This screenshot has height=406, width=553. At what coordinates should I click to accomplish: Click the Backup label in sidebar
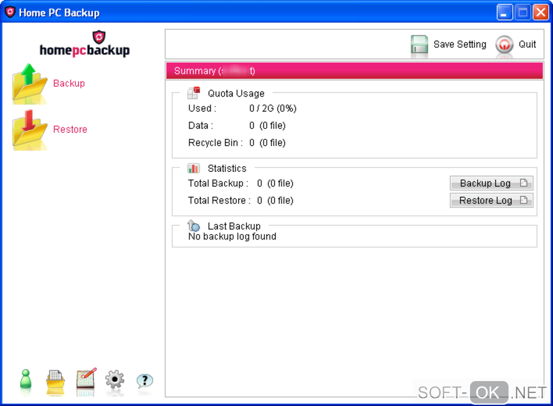[x=69, y=83]
